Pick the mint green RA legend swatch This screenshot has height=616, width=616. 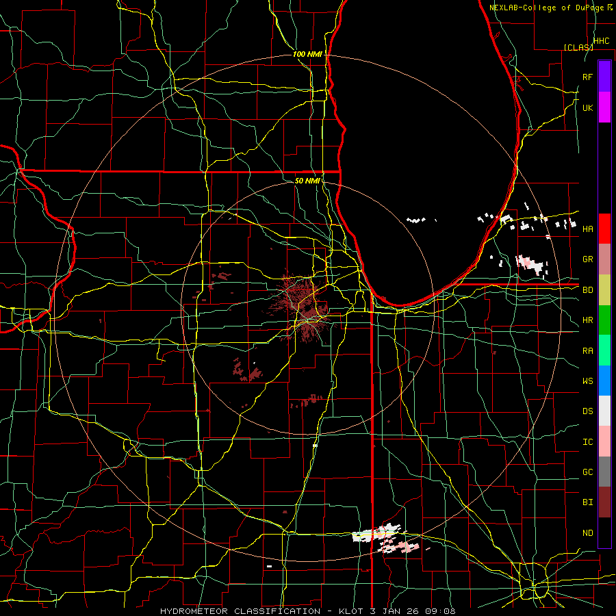pos(604,350)
